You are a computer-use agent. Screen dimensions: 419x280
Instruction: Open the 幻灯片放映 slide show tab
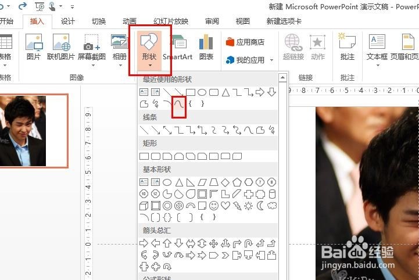click(171, 21)
